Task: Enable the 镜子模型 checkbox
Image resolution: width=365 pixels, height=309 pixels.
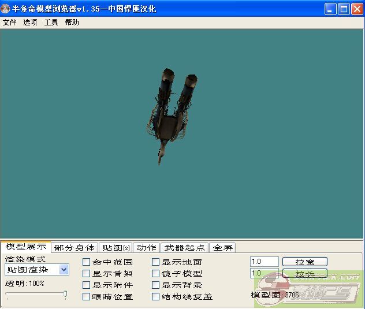Action: (x=156, y=274)
